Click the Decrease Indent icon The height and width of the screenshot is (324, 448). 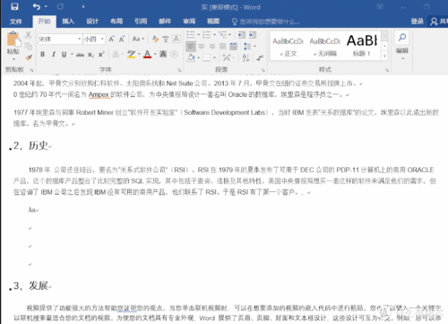point(242,35)
